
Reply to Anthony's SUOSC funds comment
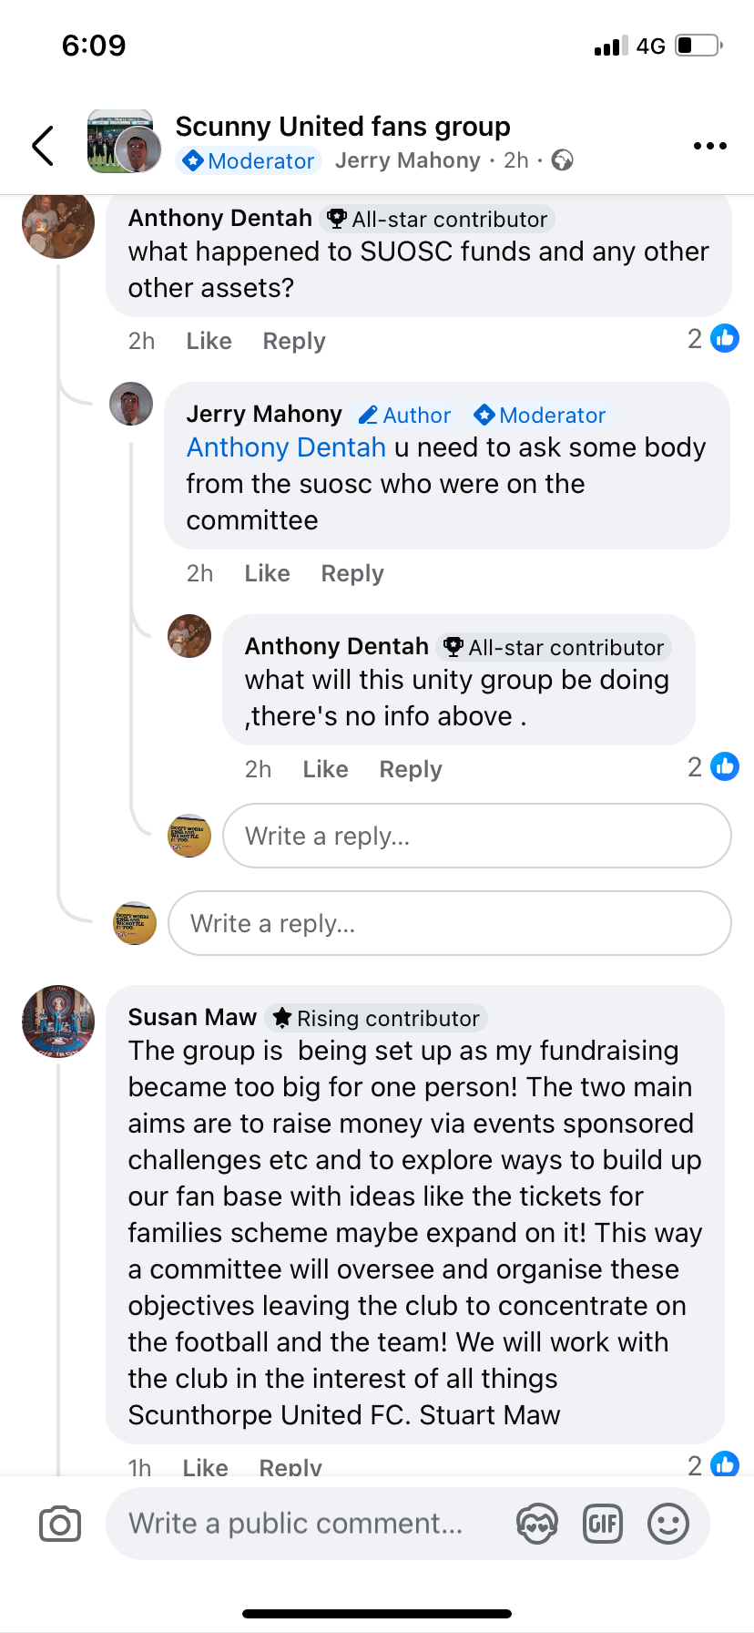pyautogui.click(x=293, y=341)
